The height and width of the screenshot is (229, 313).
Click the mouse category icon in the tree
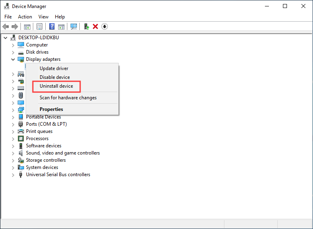pyautogui.click(x=21, y=95)
